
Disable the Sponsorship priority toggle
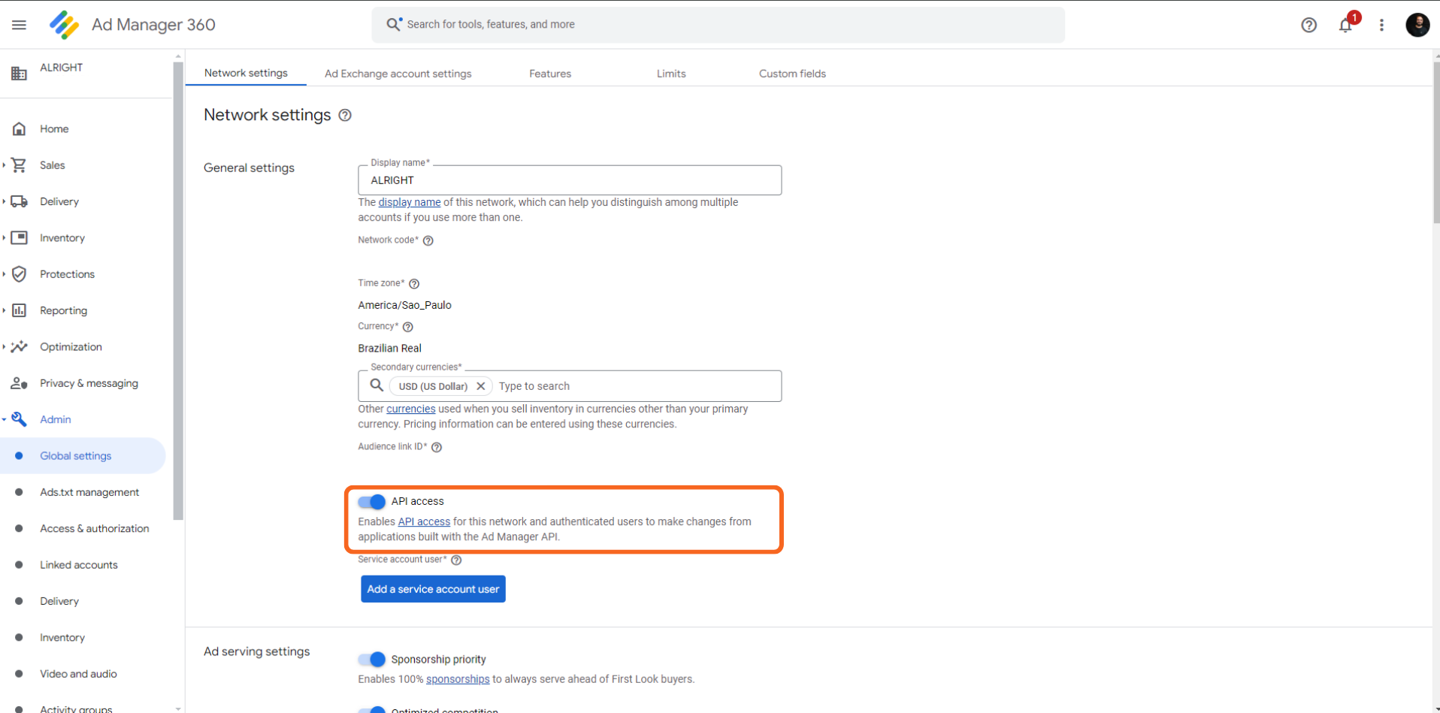click(371, 660)
